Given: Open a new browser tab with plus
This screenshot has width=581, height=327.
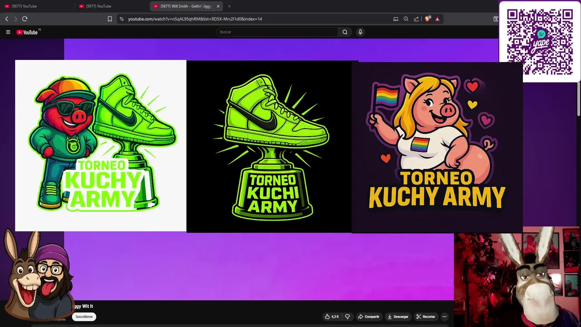Looking at the screenshot, I should pyautogui.click(x=229, y=6).
